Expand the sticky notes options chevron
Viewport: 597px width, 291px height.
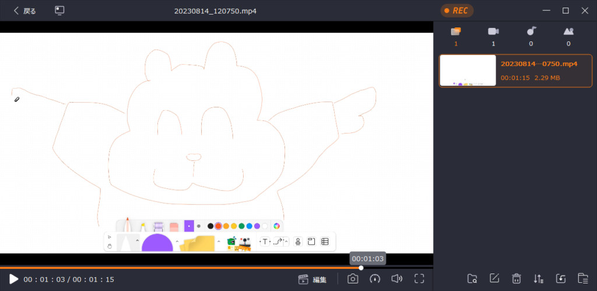pos(219,241)
